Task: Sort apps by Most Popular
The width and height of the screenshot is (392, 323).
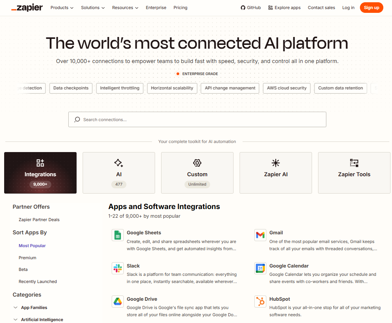Action: tap(32, 246)
